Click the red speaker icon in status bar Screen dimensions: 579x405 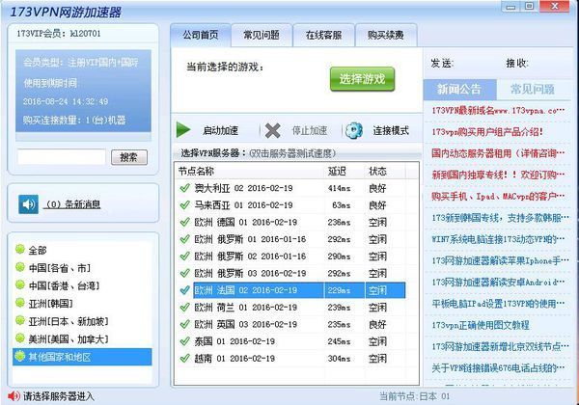point(14,396)
